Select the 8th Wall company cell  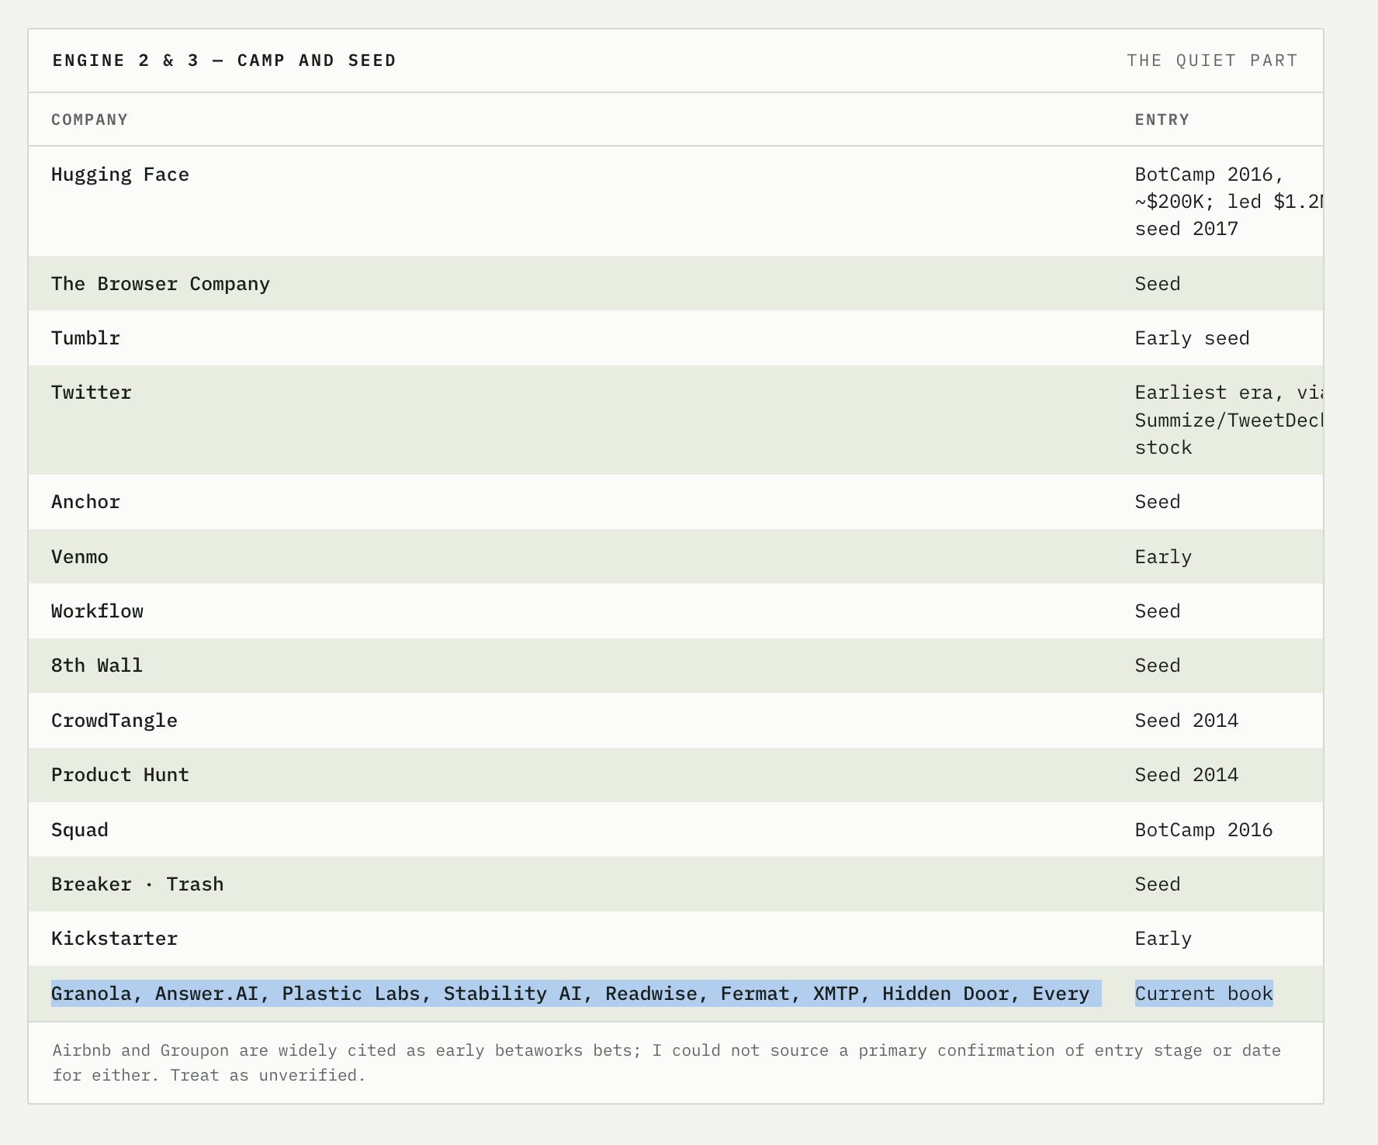[x=97, y=666]
